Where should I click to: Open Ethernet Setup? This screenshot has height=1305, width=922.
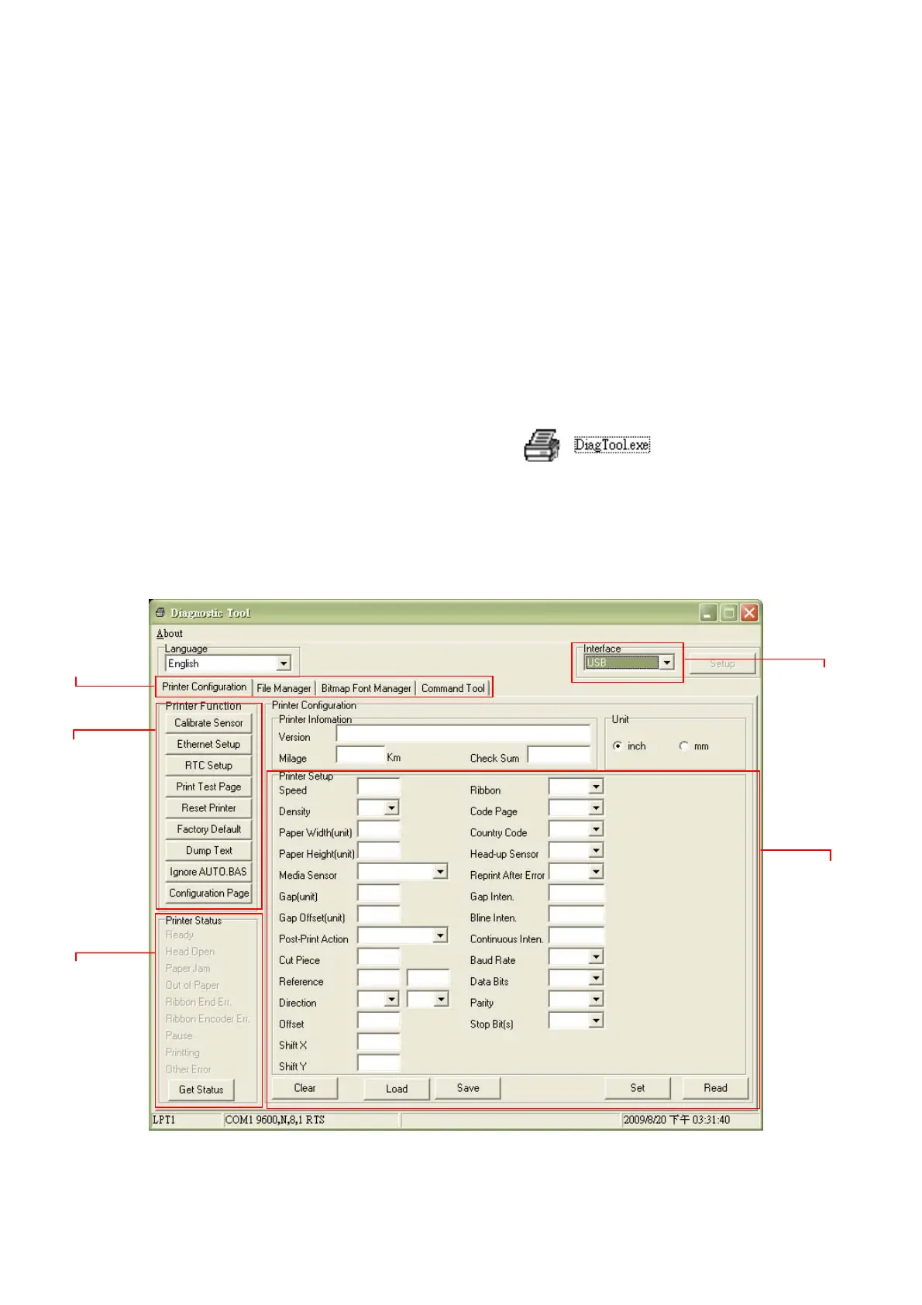pos(208,744)
